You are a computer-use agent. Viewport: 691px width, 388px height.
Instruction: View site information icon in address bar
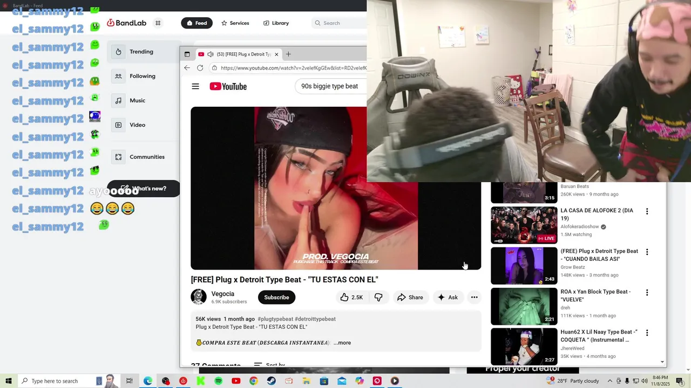(214, 68)
